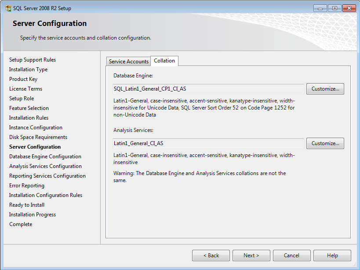
Task: Click the Analysis Services collation field
Action: tap(208, 143)
